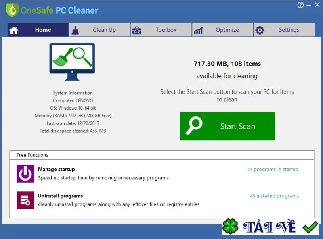Viewport: 323px width, 239px height.
Task: Click the Uninstall programs server icon
Action: pyautogui.click(x=25, y=200)
